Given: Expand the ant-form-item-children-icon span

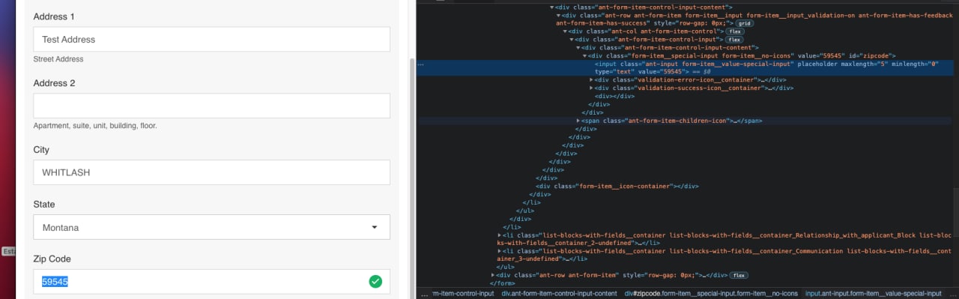Looking at the screenshot, I should point(578,121).
